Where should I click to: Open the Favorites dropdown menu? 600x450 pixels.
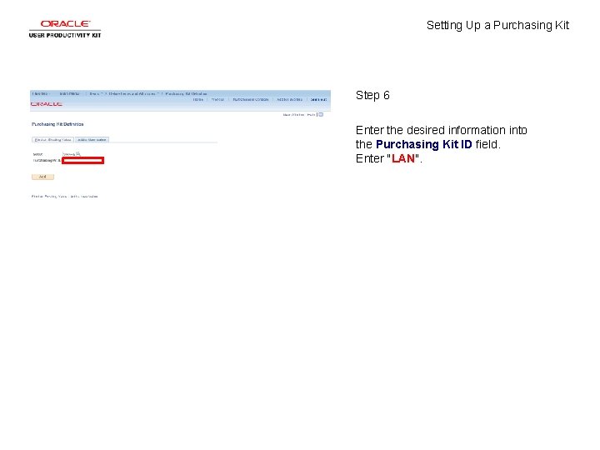point(40,93)
